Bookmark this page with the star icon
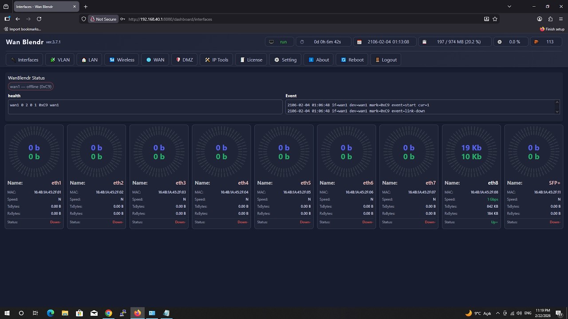Screen dimensions: 568x319 coord(495,19)
